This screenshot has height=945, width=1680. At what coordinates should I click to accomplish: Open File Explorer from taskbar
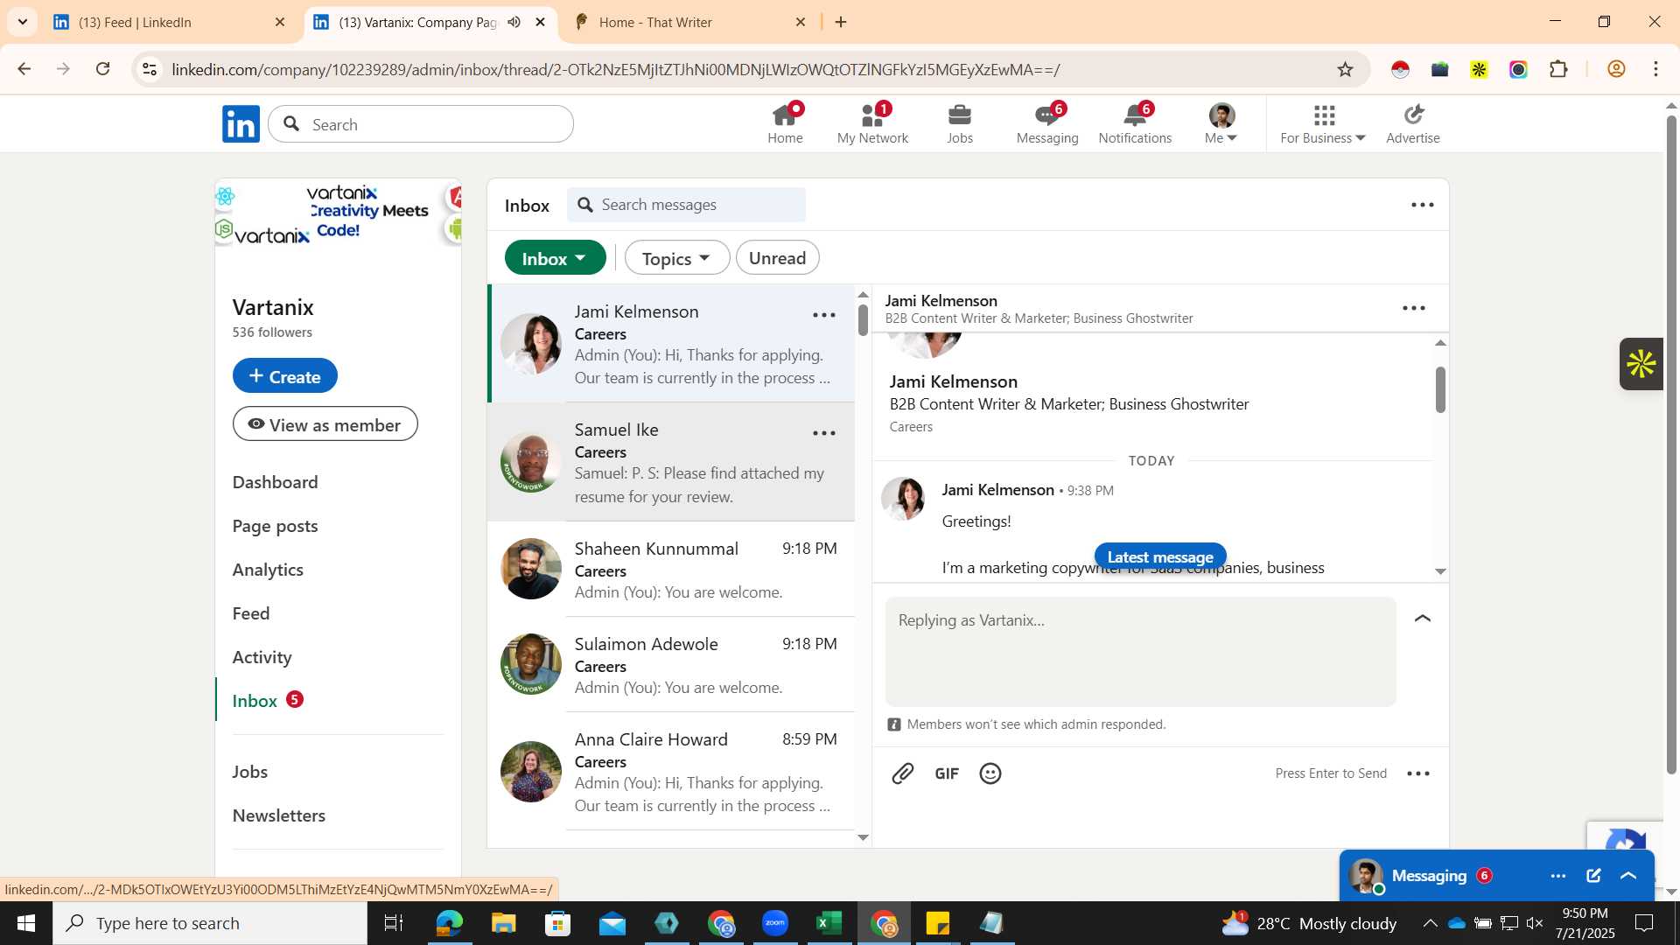504,923
